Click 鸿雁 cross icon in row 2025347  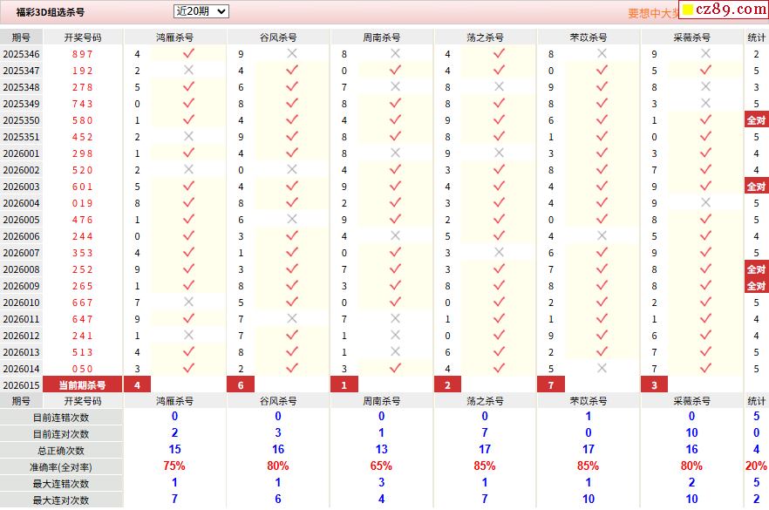click(188, 71)
